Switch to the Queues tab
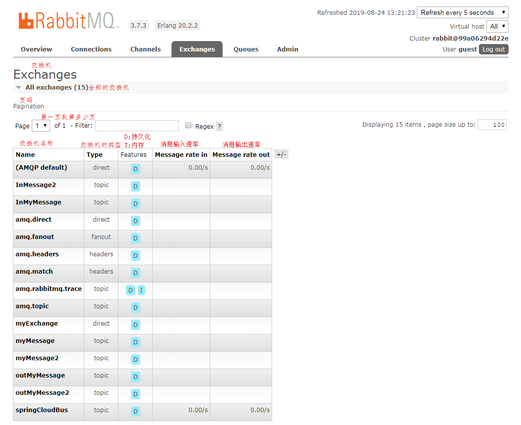Image resolution: width=521 pixels, height=425 pixels. click(246, 49)
